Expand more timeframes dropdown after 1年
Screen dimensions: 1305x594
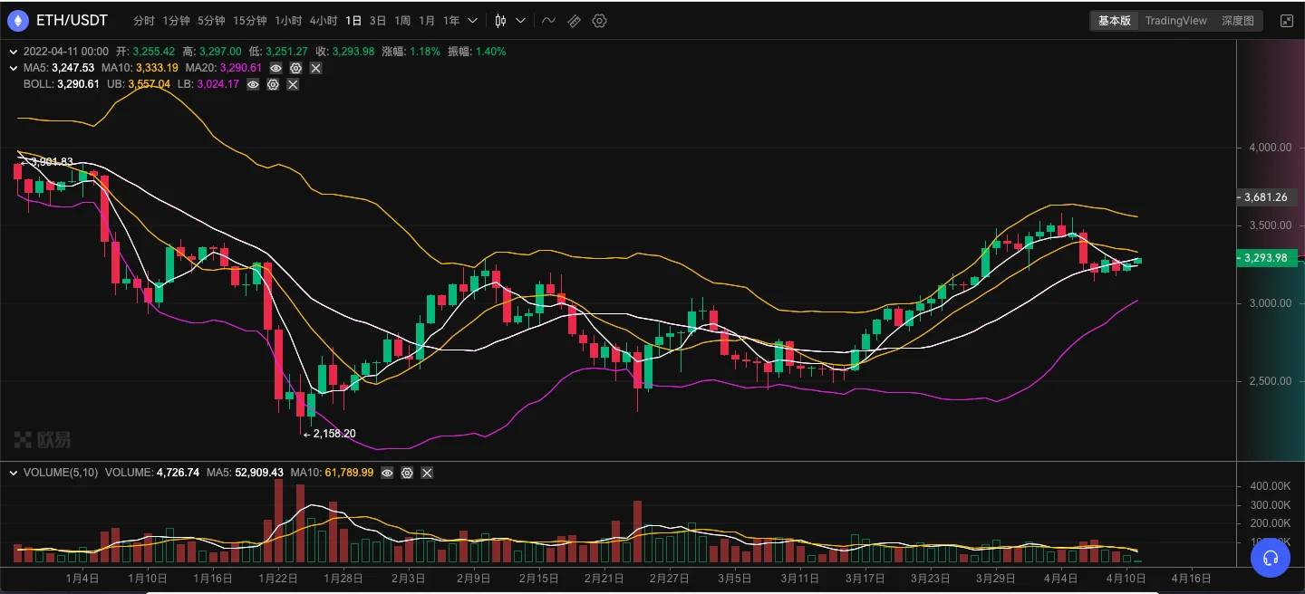pyautogui.click(x=472, y=21)
